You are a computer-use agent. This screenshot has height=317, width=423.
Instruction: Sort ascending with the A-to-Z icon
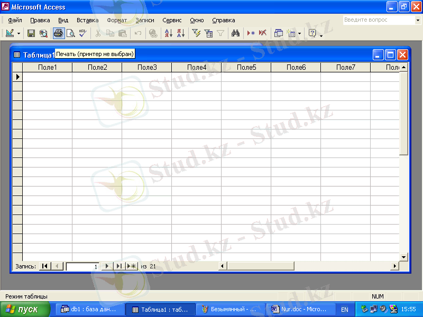pyautogui.click(x=168, y=33)
